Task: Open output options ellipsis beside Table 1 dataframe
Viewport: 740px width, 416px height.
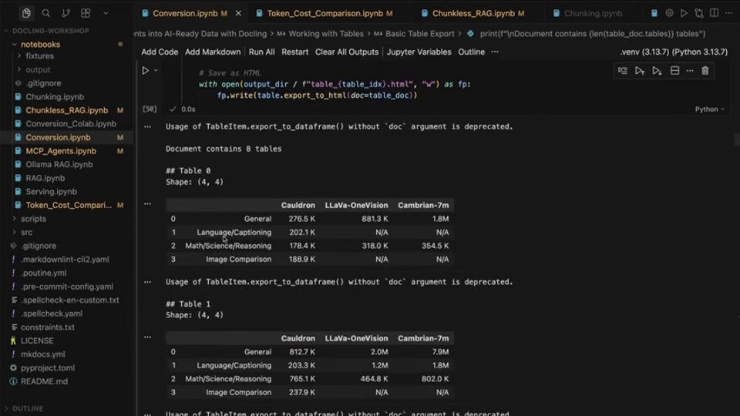Action: [x=148, y=337]
